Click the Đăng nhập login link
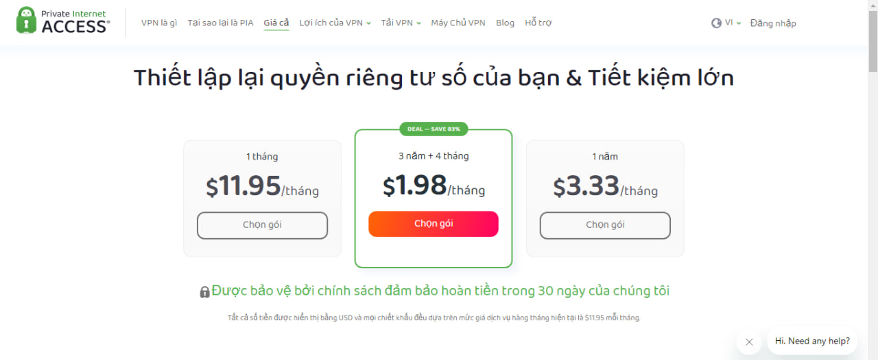This screenshot has width=878, height=360. coord(773,23)
